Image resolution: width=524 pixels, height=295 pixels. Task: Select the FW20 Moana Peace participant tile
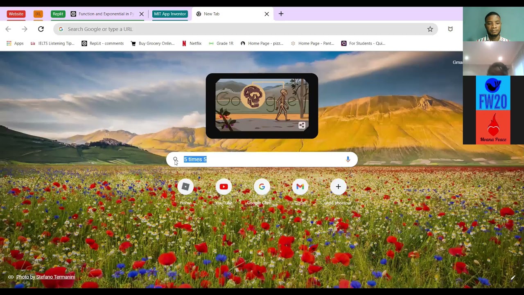click(x=493, y=110)
